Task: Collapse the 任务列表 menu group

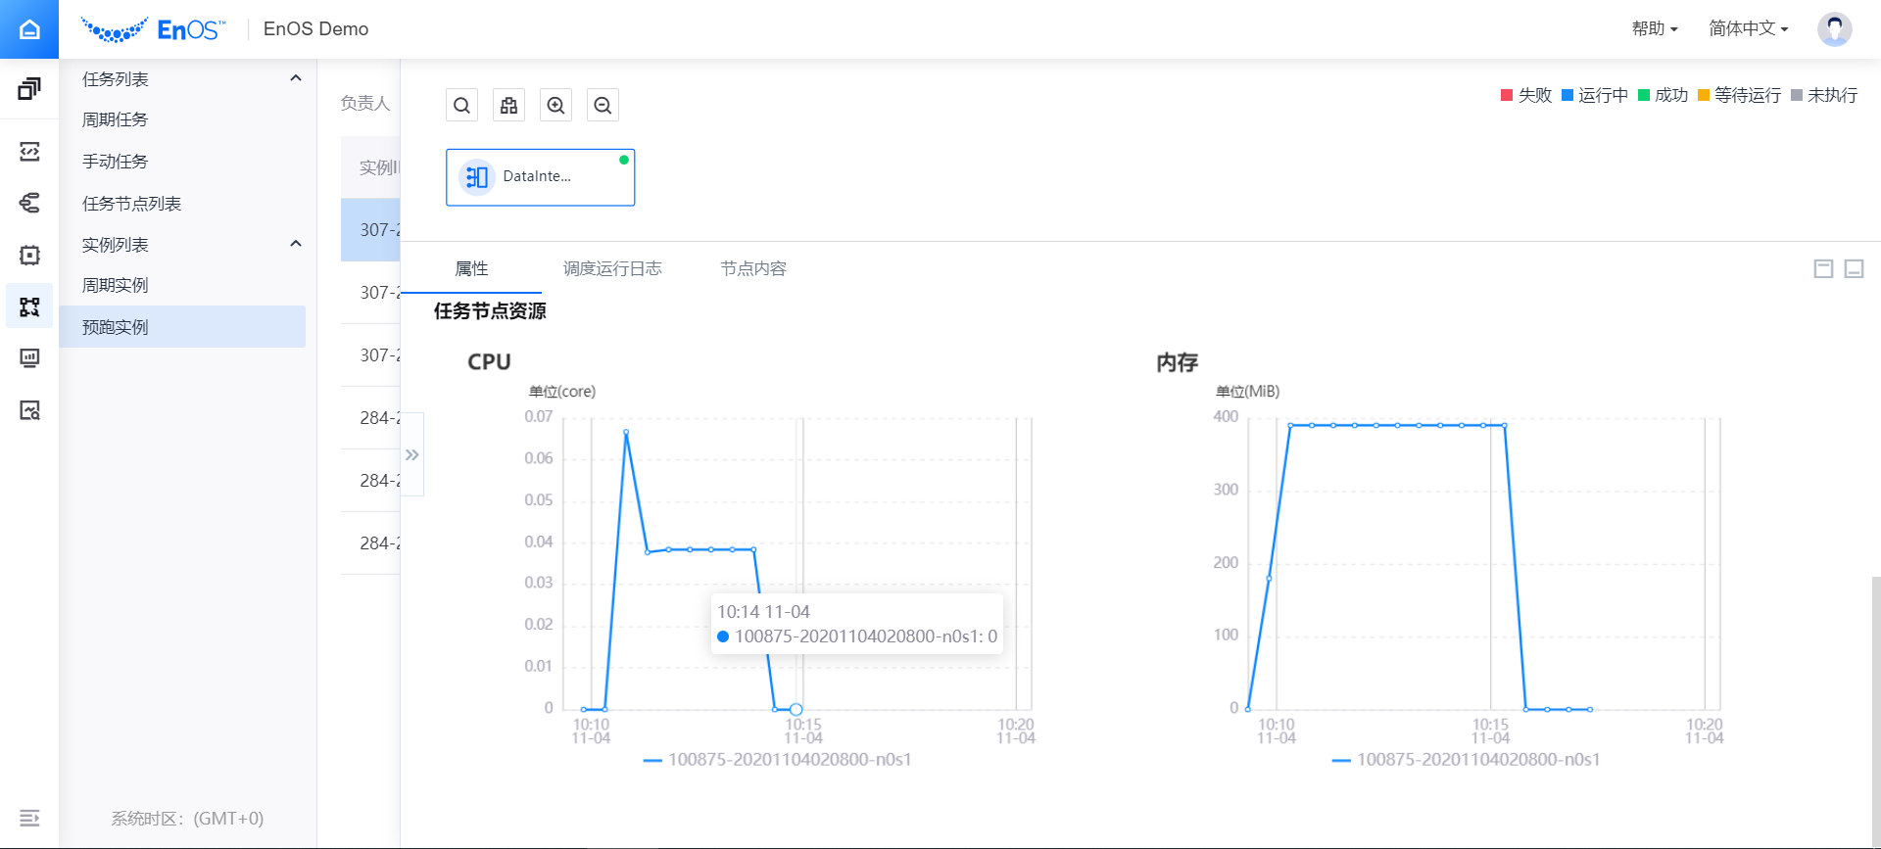Action: 296,78
